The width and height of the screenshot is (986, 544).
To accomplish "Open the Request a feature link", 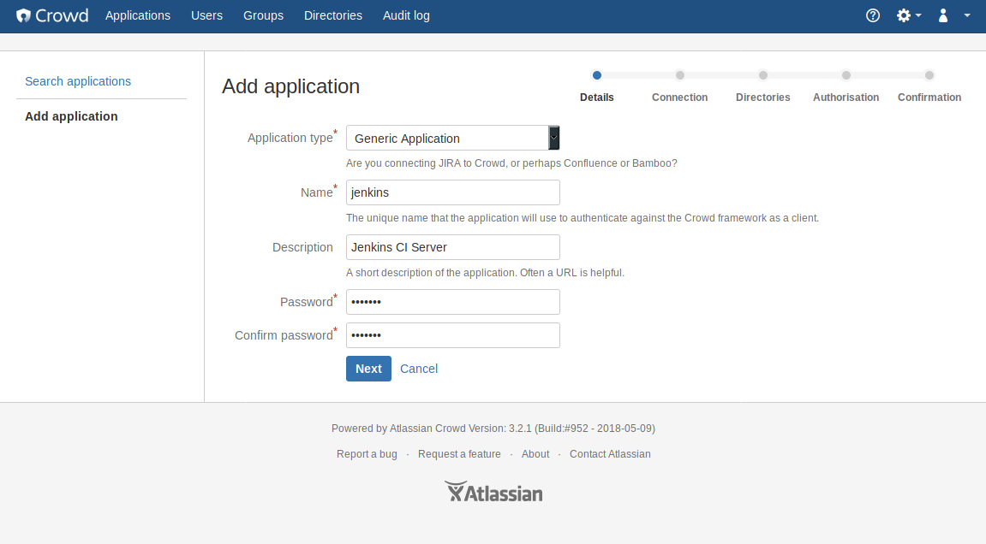I will [459, 453].
